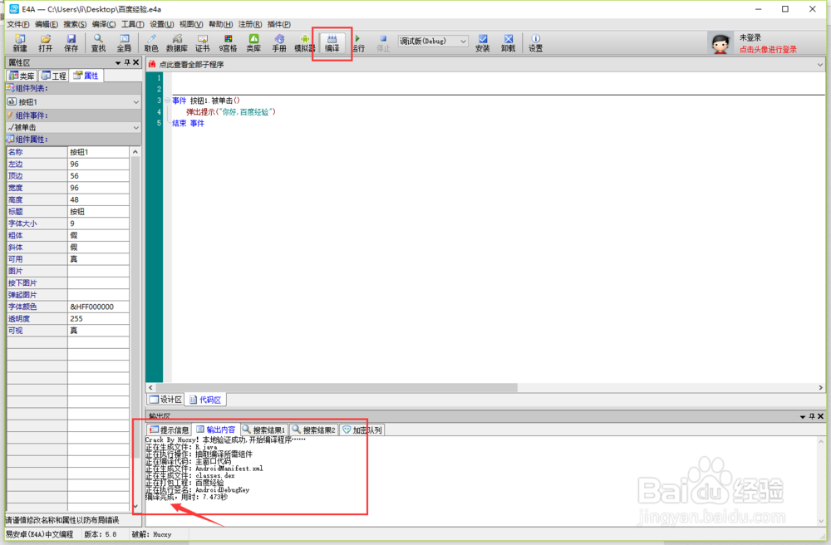Edit the 高度 property value 48
The width and height of the screenshot is (831, 545).
click(x=99, y=199)
